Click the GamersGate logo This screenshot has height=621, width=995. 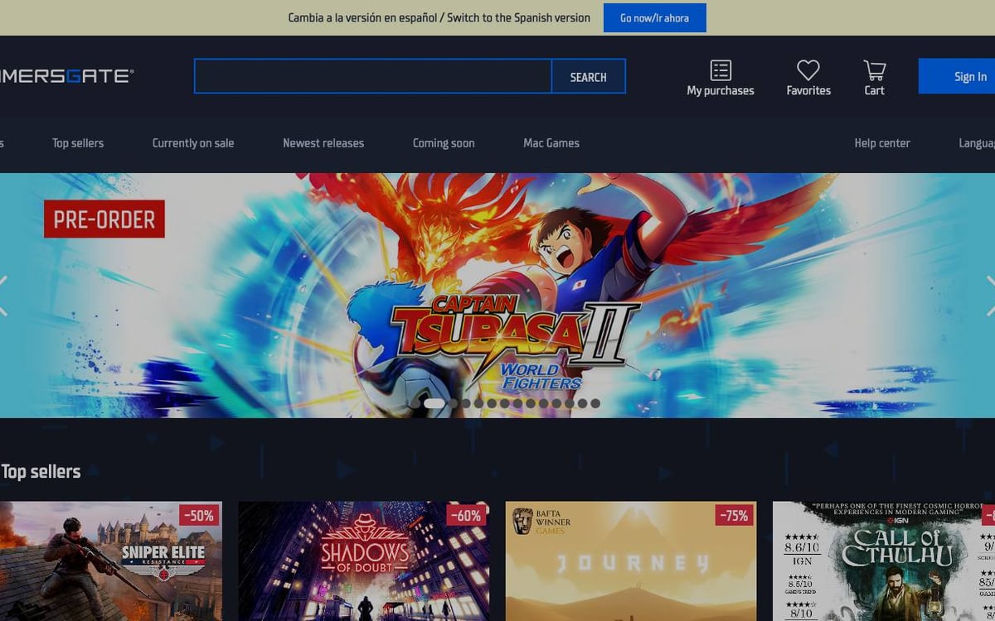(x=66, y=76)
